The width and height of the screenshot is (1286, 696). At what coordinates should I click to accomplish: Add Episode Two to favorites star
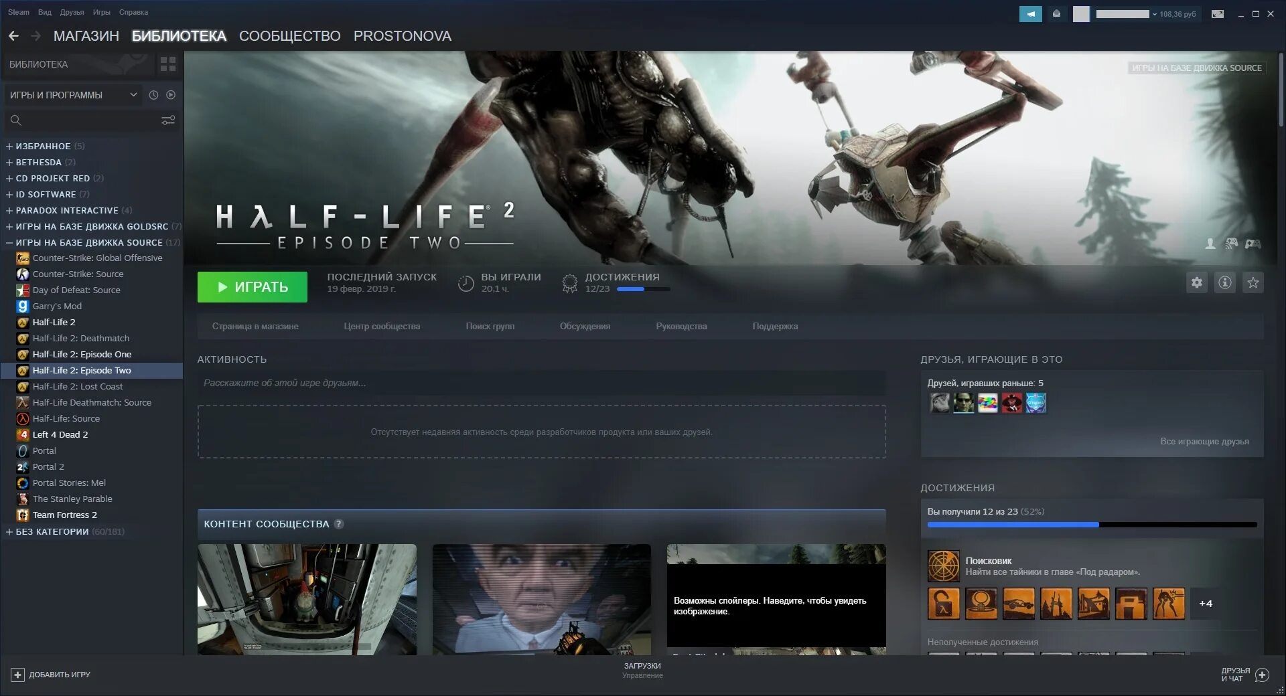pyautogui.click(x=1253, y=282)
